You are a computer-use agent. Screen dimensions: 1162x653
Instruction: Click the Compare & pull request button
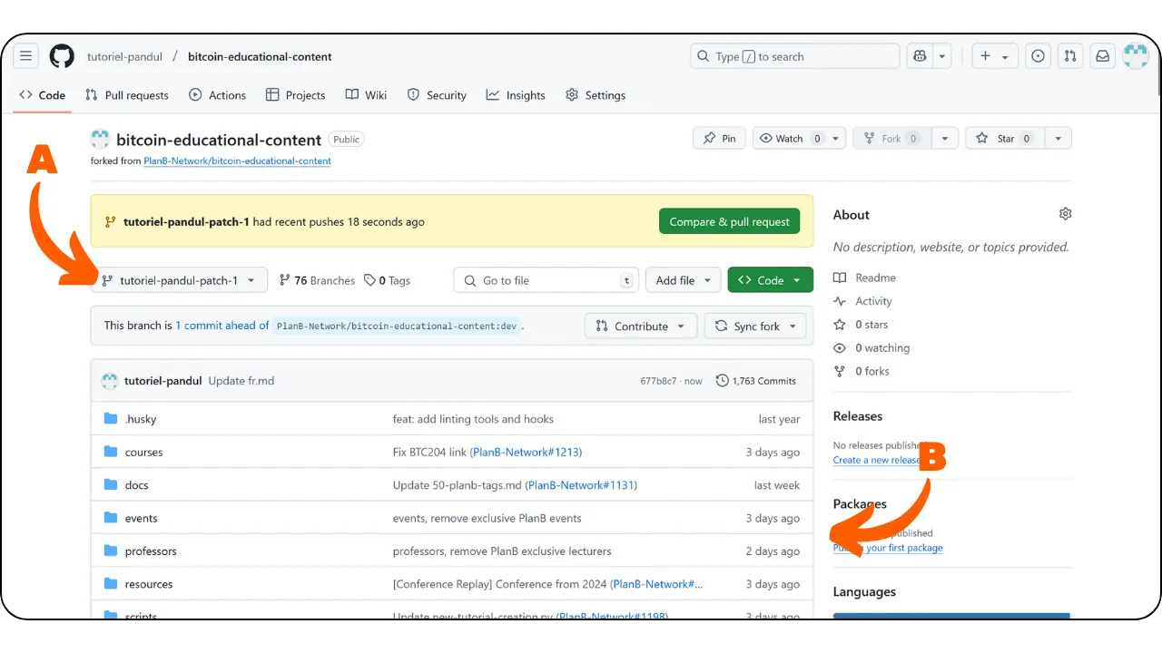tap(729, 221)
